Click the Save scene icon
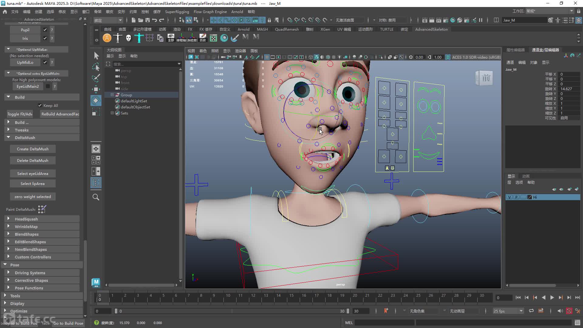 [x=148, y=20]
